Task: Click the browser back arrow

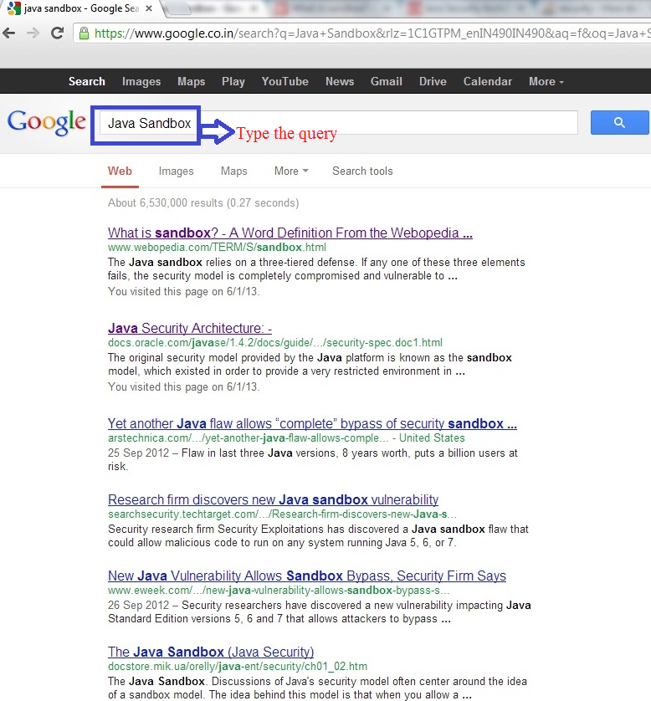Action: click(9, 33)
